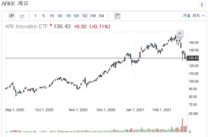Select the 1D interval
This screenshot has width=208, height=137.
pyautogui.click(x=85, y=16)
